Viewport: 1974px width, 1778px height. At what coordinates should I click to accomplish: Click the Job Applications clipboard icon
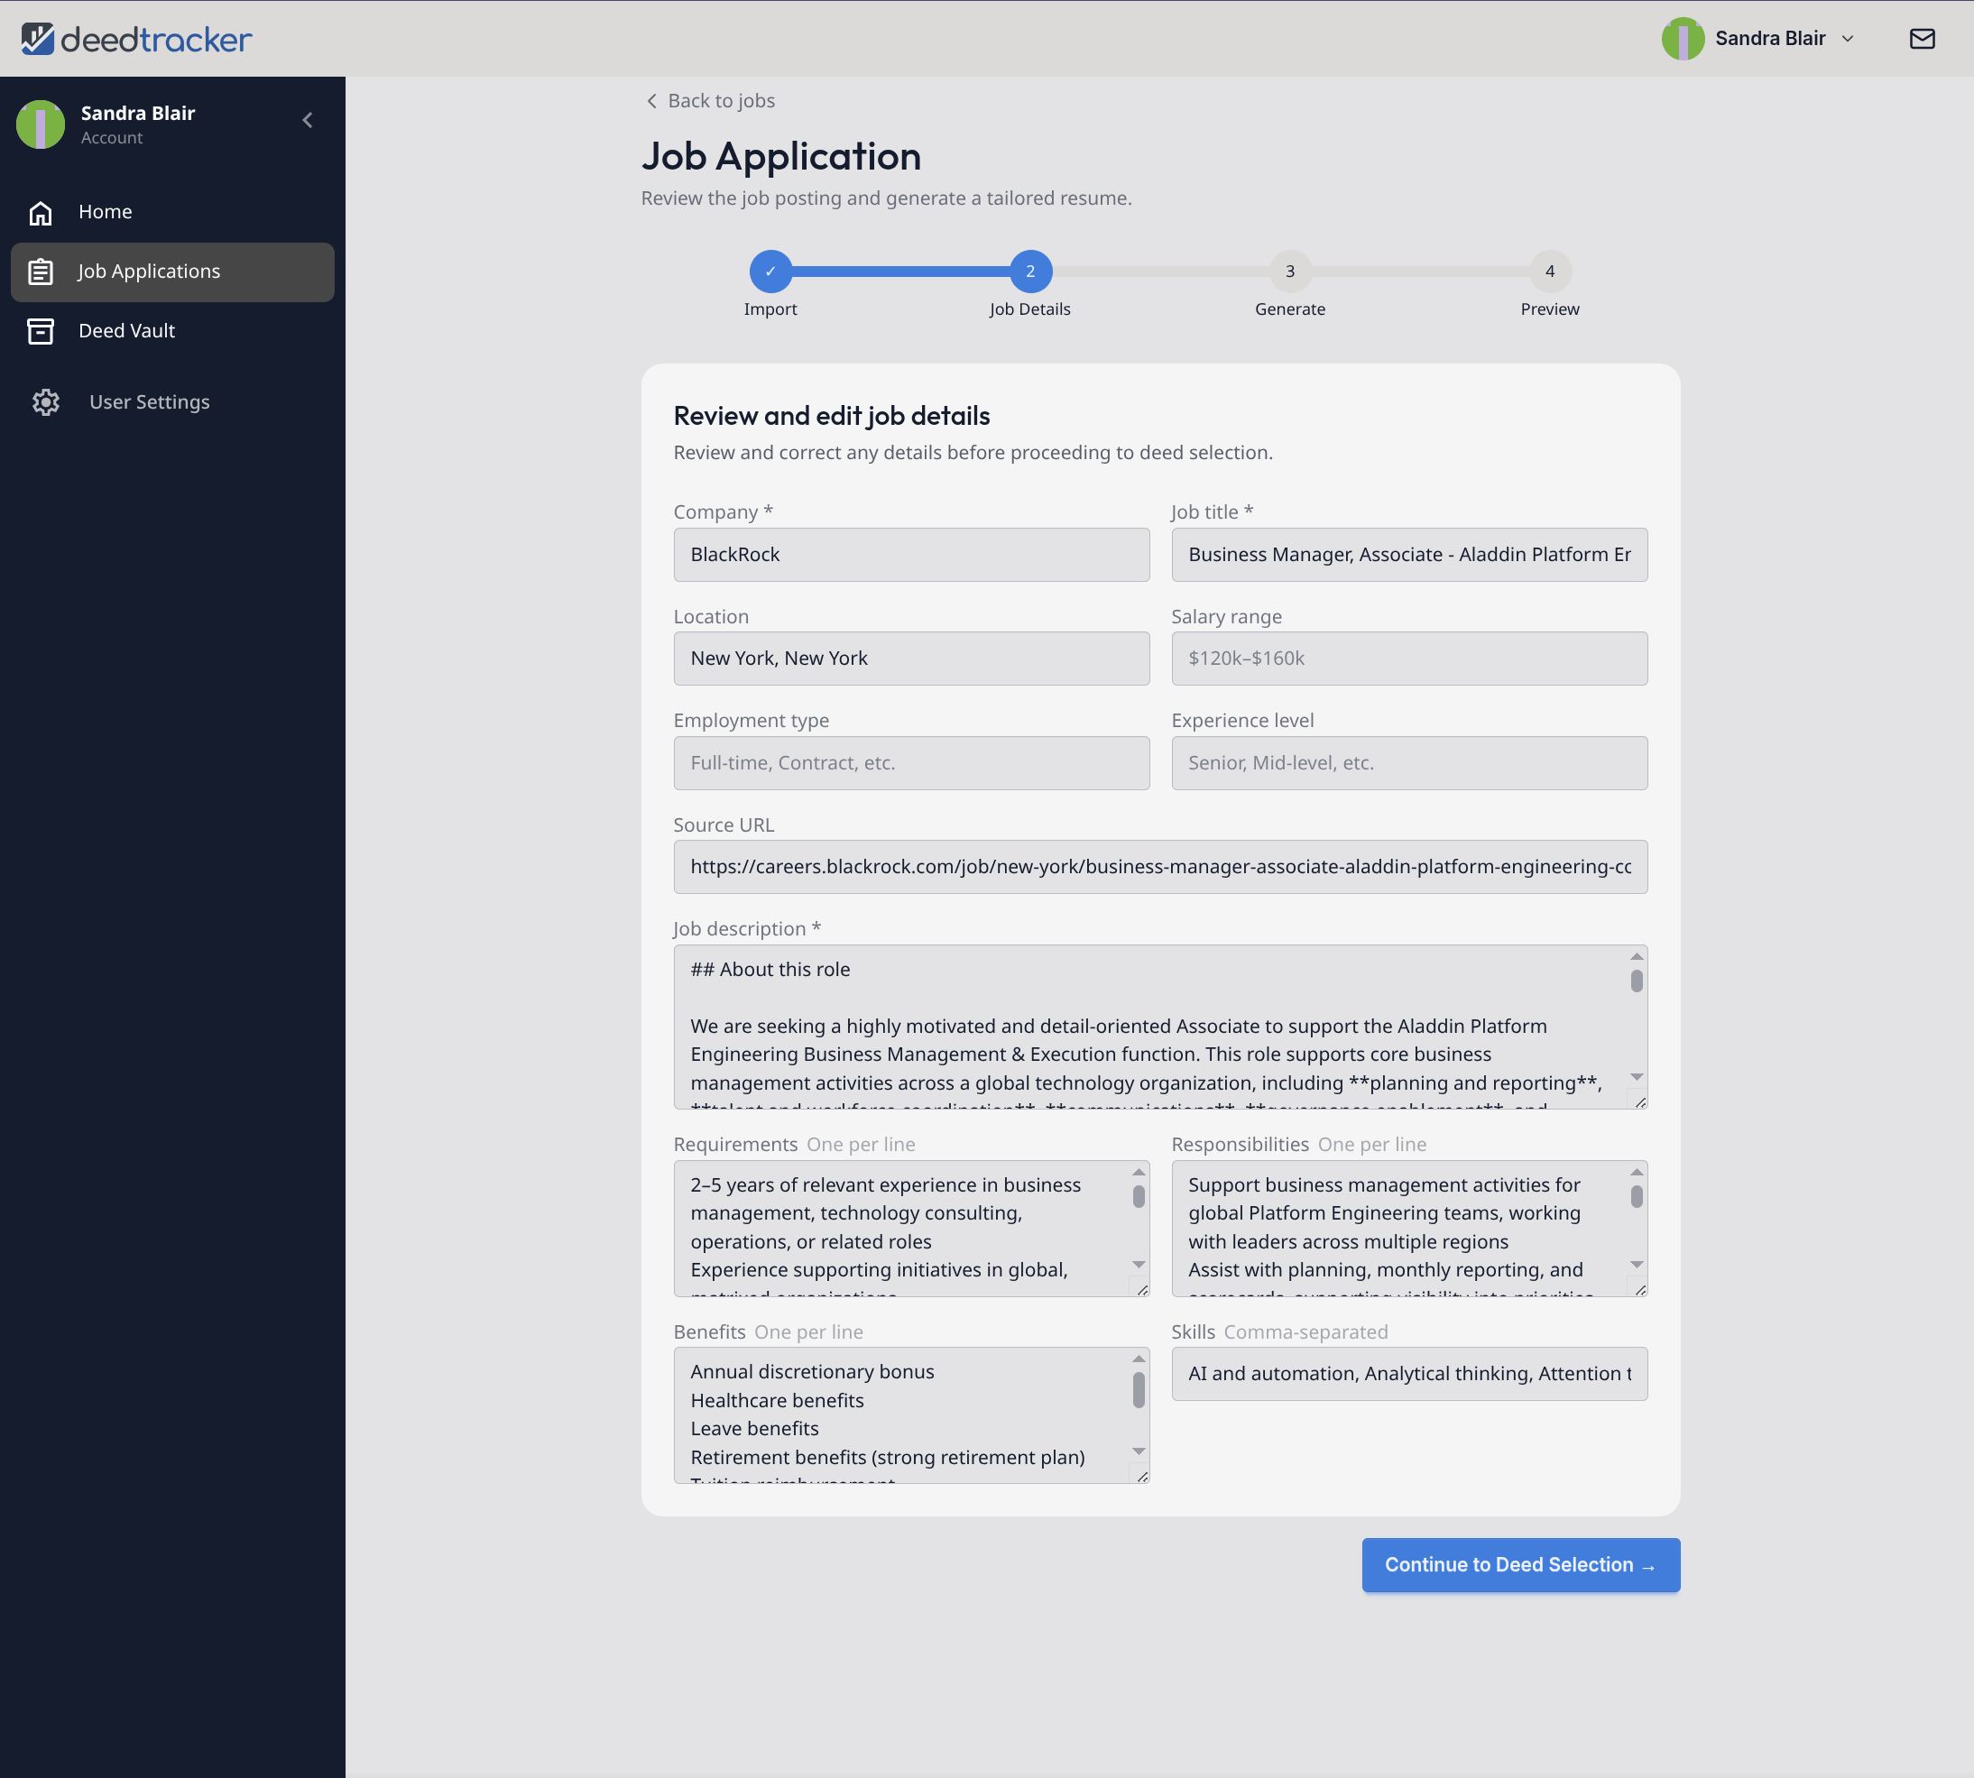(x=40, y=272)
